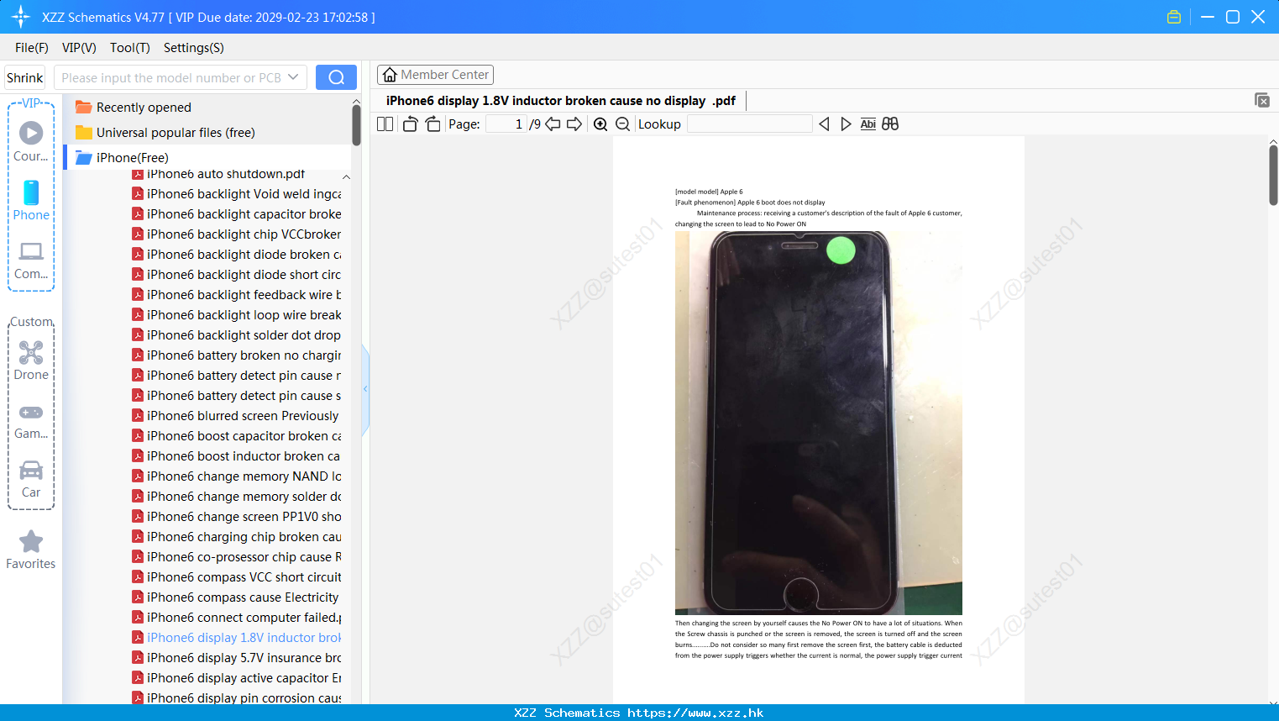Go to previous page arrow
This screenshot has height=721, width=1279.
(553, 124)
